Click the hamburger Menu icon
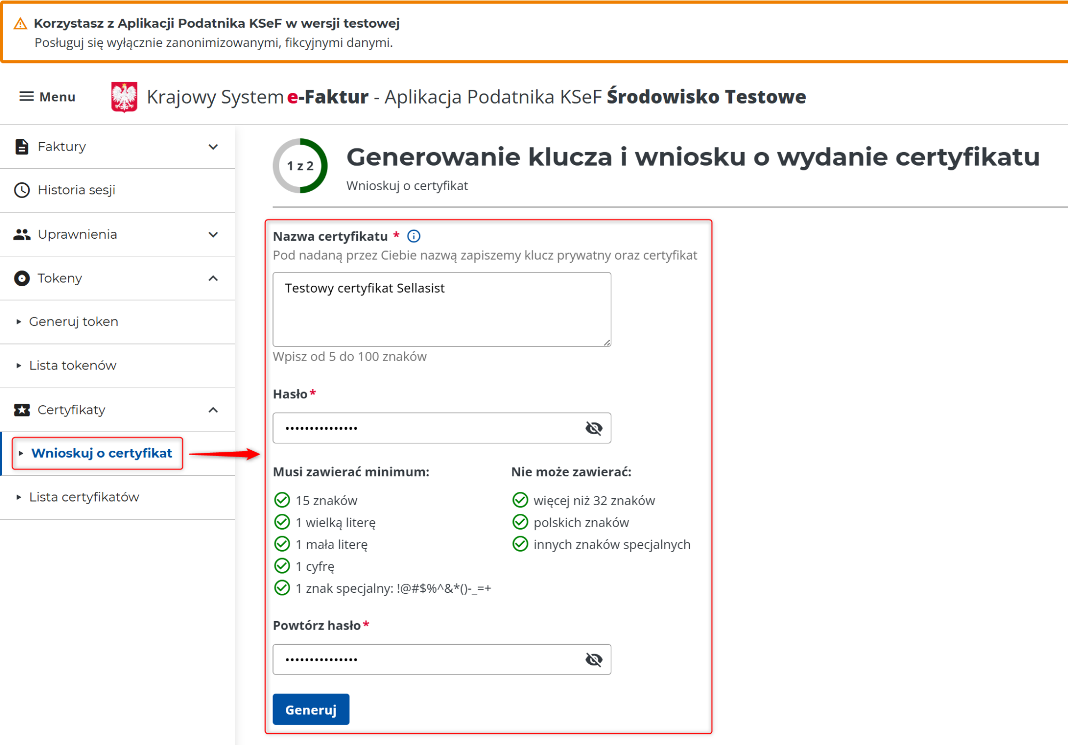1068x745 pixels. pyautogui.click(x=26, y=97)
